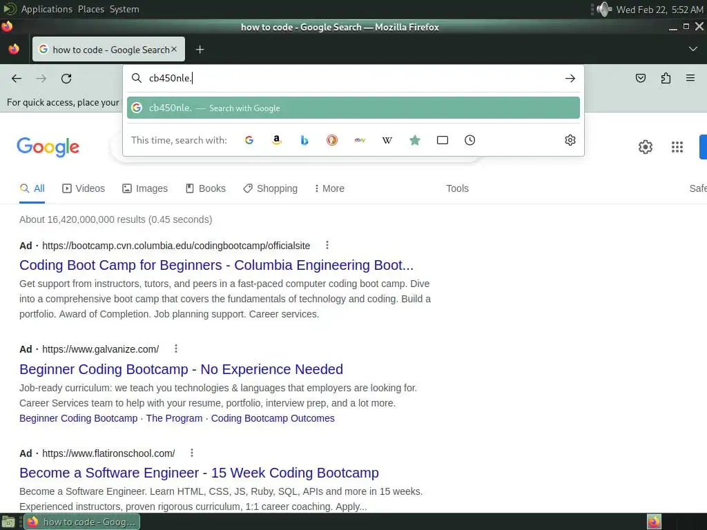The image size is (707, 530).
Task: Search bookmarks using the star icon
Action: (x=415, y=140)
